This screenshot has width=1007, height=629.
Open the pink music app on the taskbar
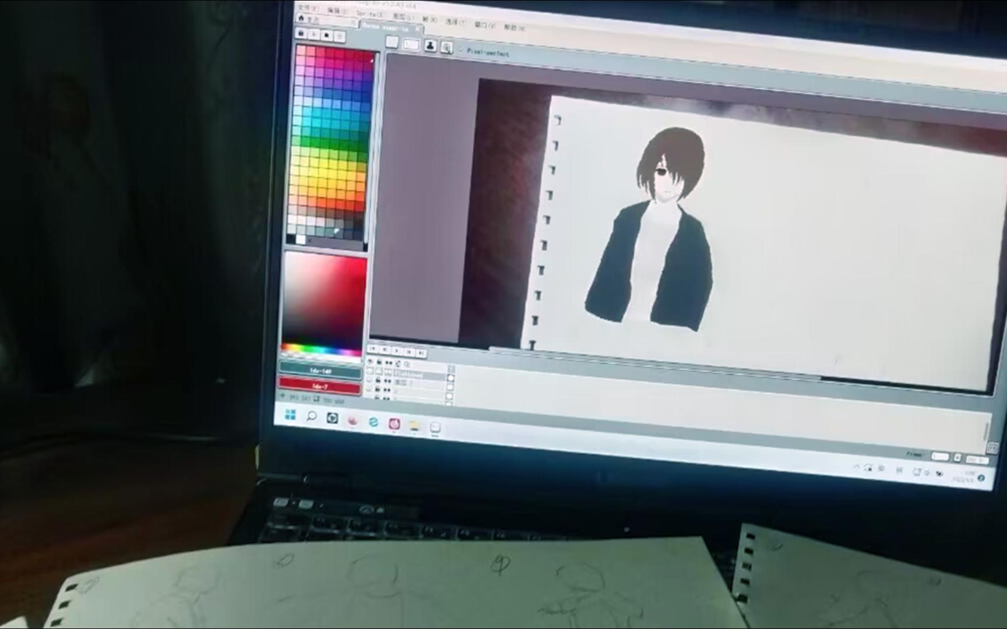tap(395, 423)
